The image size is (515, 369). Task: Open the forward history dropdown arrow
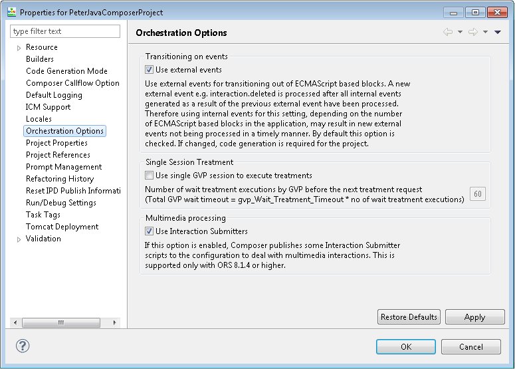point(486,32)
